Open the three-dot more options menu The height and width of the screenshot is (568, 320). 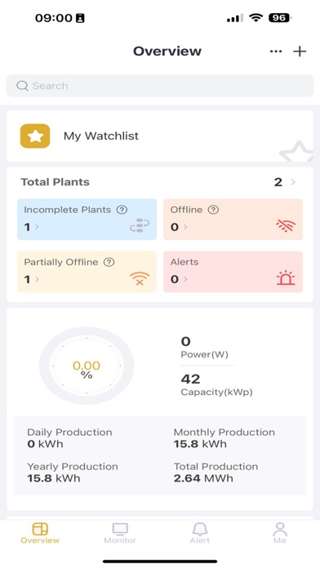pos(276,51)
